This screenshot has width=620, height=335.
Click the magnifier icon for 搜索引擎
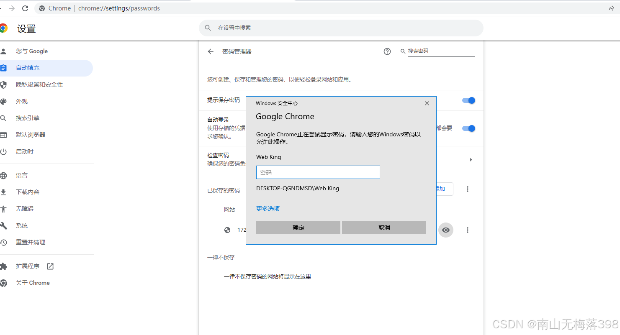click(x=3, y=118)
